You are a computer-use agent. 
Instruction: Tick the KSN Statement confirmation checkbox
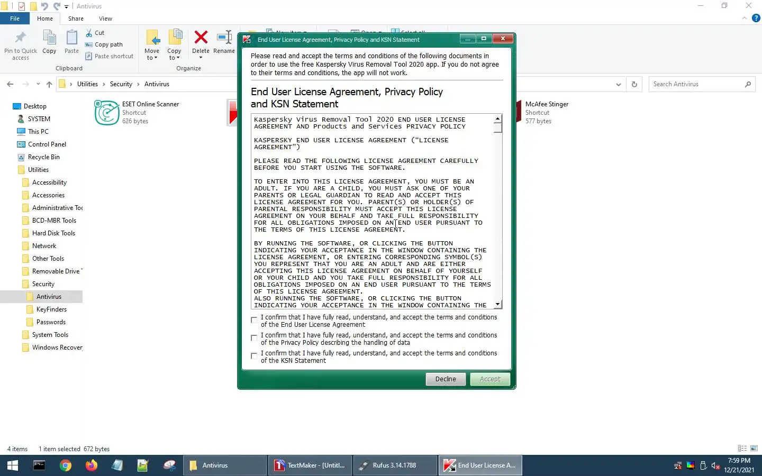click(254, 356)
